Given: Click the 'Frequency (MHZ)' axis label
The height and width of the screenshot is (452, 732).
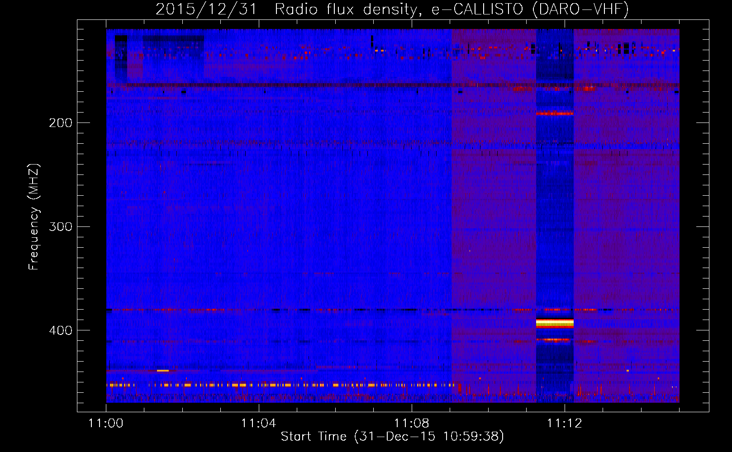Looking at the screenshot, I should [x=34, y=217].
